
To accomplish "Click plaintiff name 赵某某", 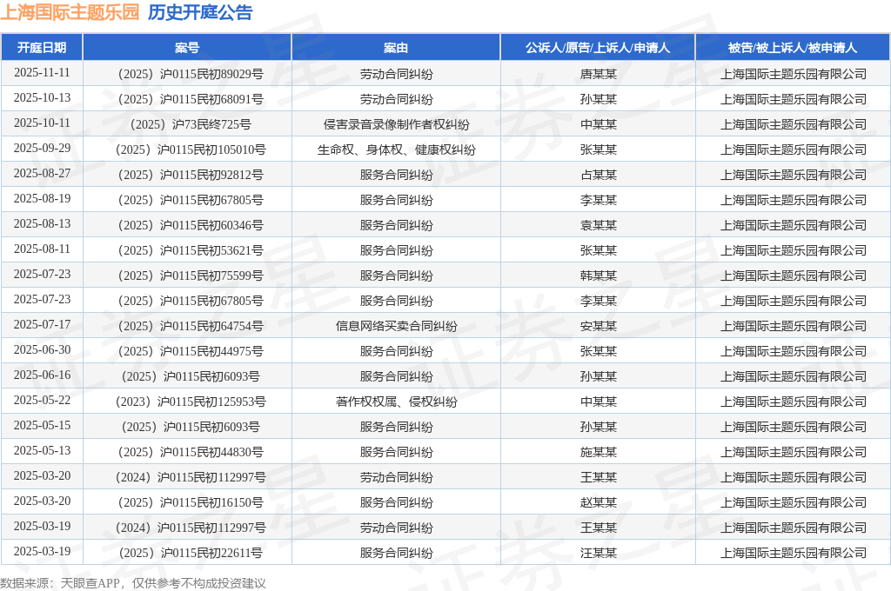I will pyautogui.click(x=599, y=502).
